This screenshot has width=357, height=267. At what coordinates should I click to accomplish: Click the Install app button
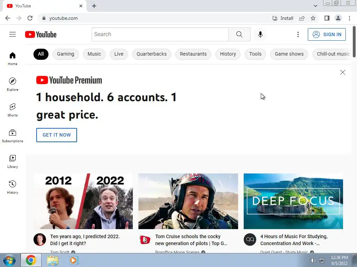coord(282,18)
